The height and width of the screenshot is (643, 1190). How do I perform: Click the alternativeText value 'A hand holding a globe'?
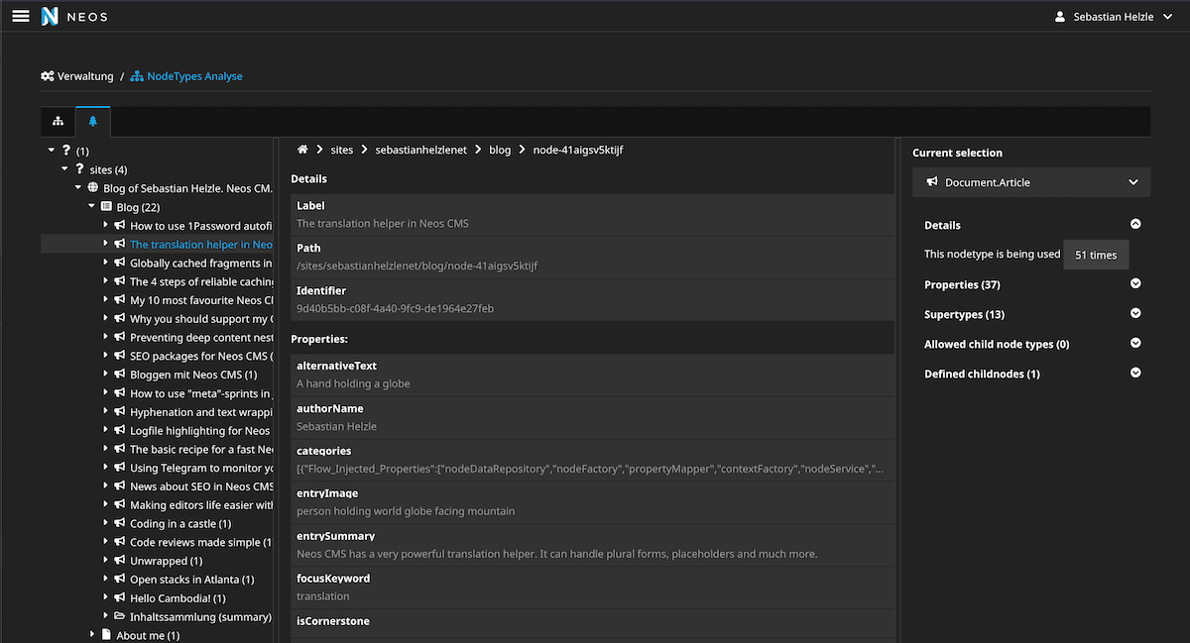point(353,383)
